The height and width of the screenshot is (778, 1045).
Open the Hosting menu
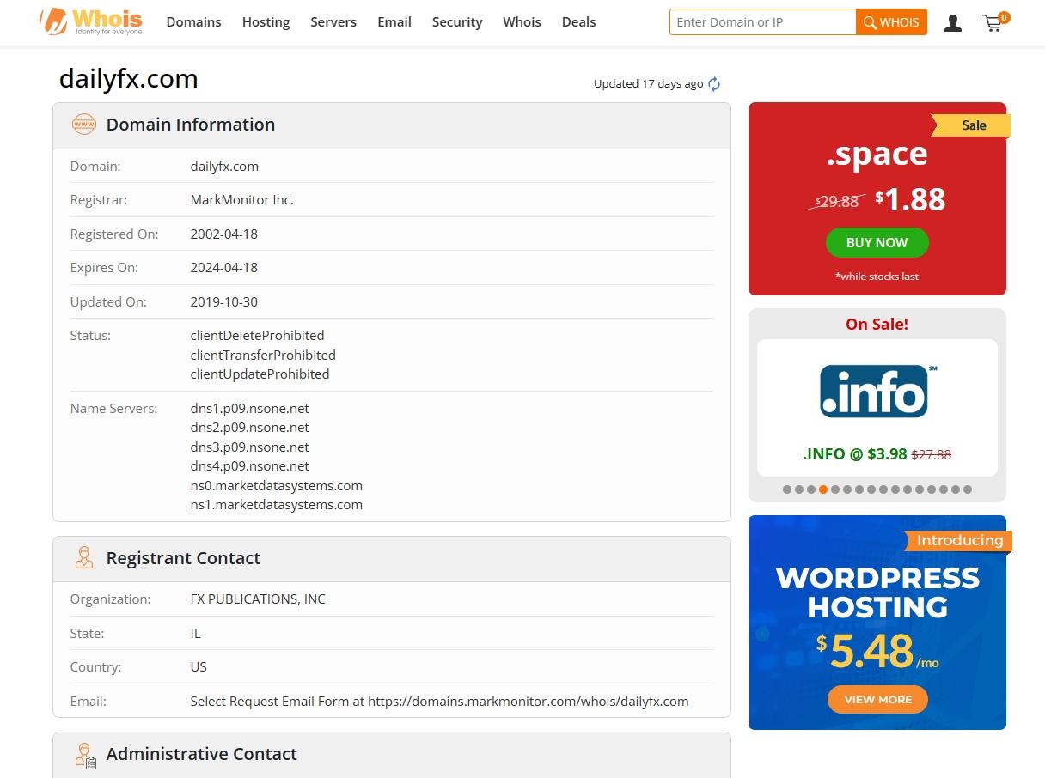coord(266,22)
